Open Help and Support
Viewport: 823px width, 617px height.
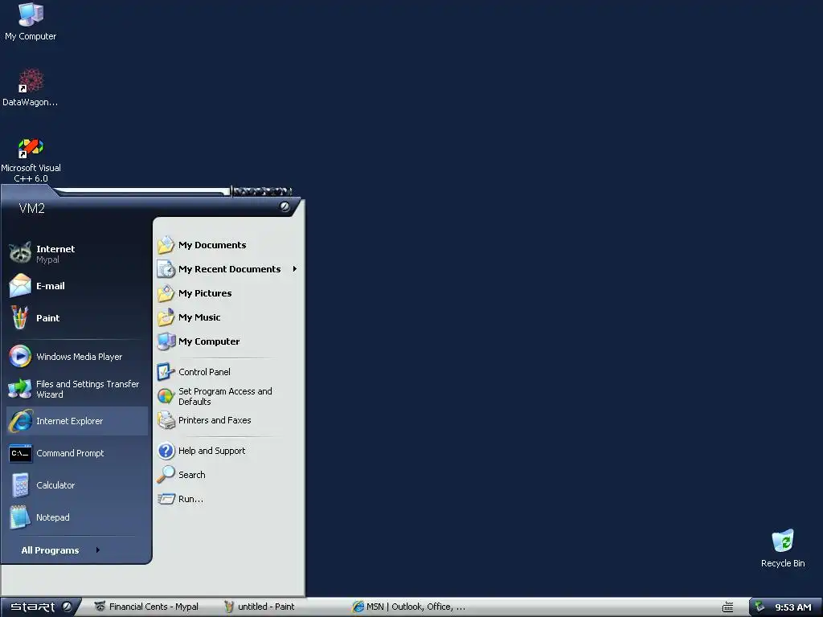click(x=228, y=451)
